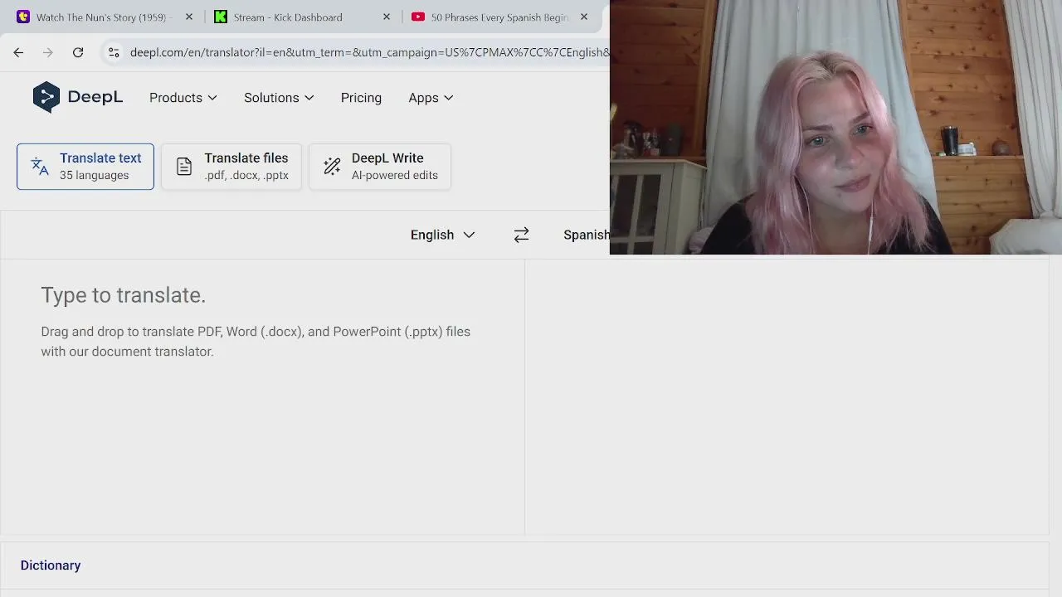Close the Stream - Kick Dashboard tab

pyautogui.click(x=387, y=17)
